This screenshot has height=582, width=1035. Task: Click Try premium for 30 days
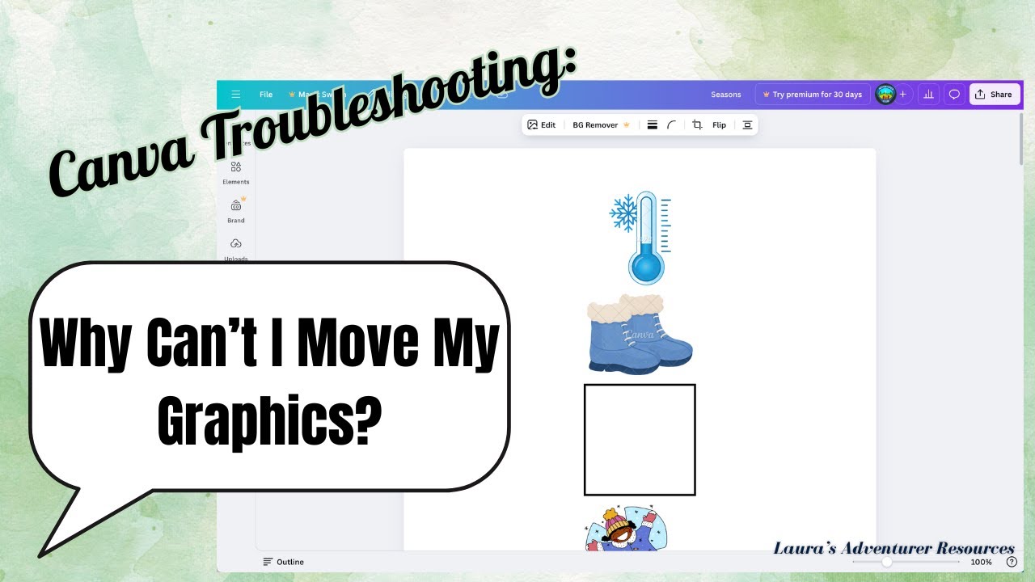pyautogui.click(x=813, y=95)
